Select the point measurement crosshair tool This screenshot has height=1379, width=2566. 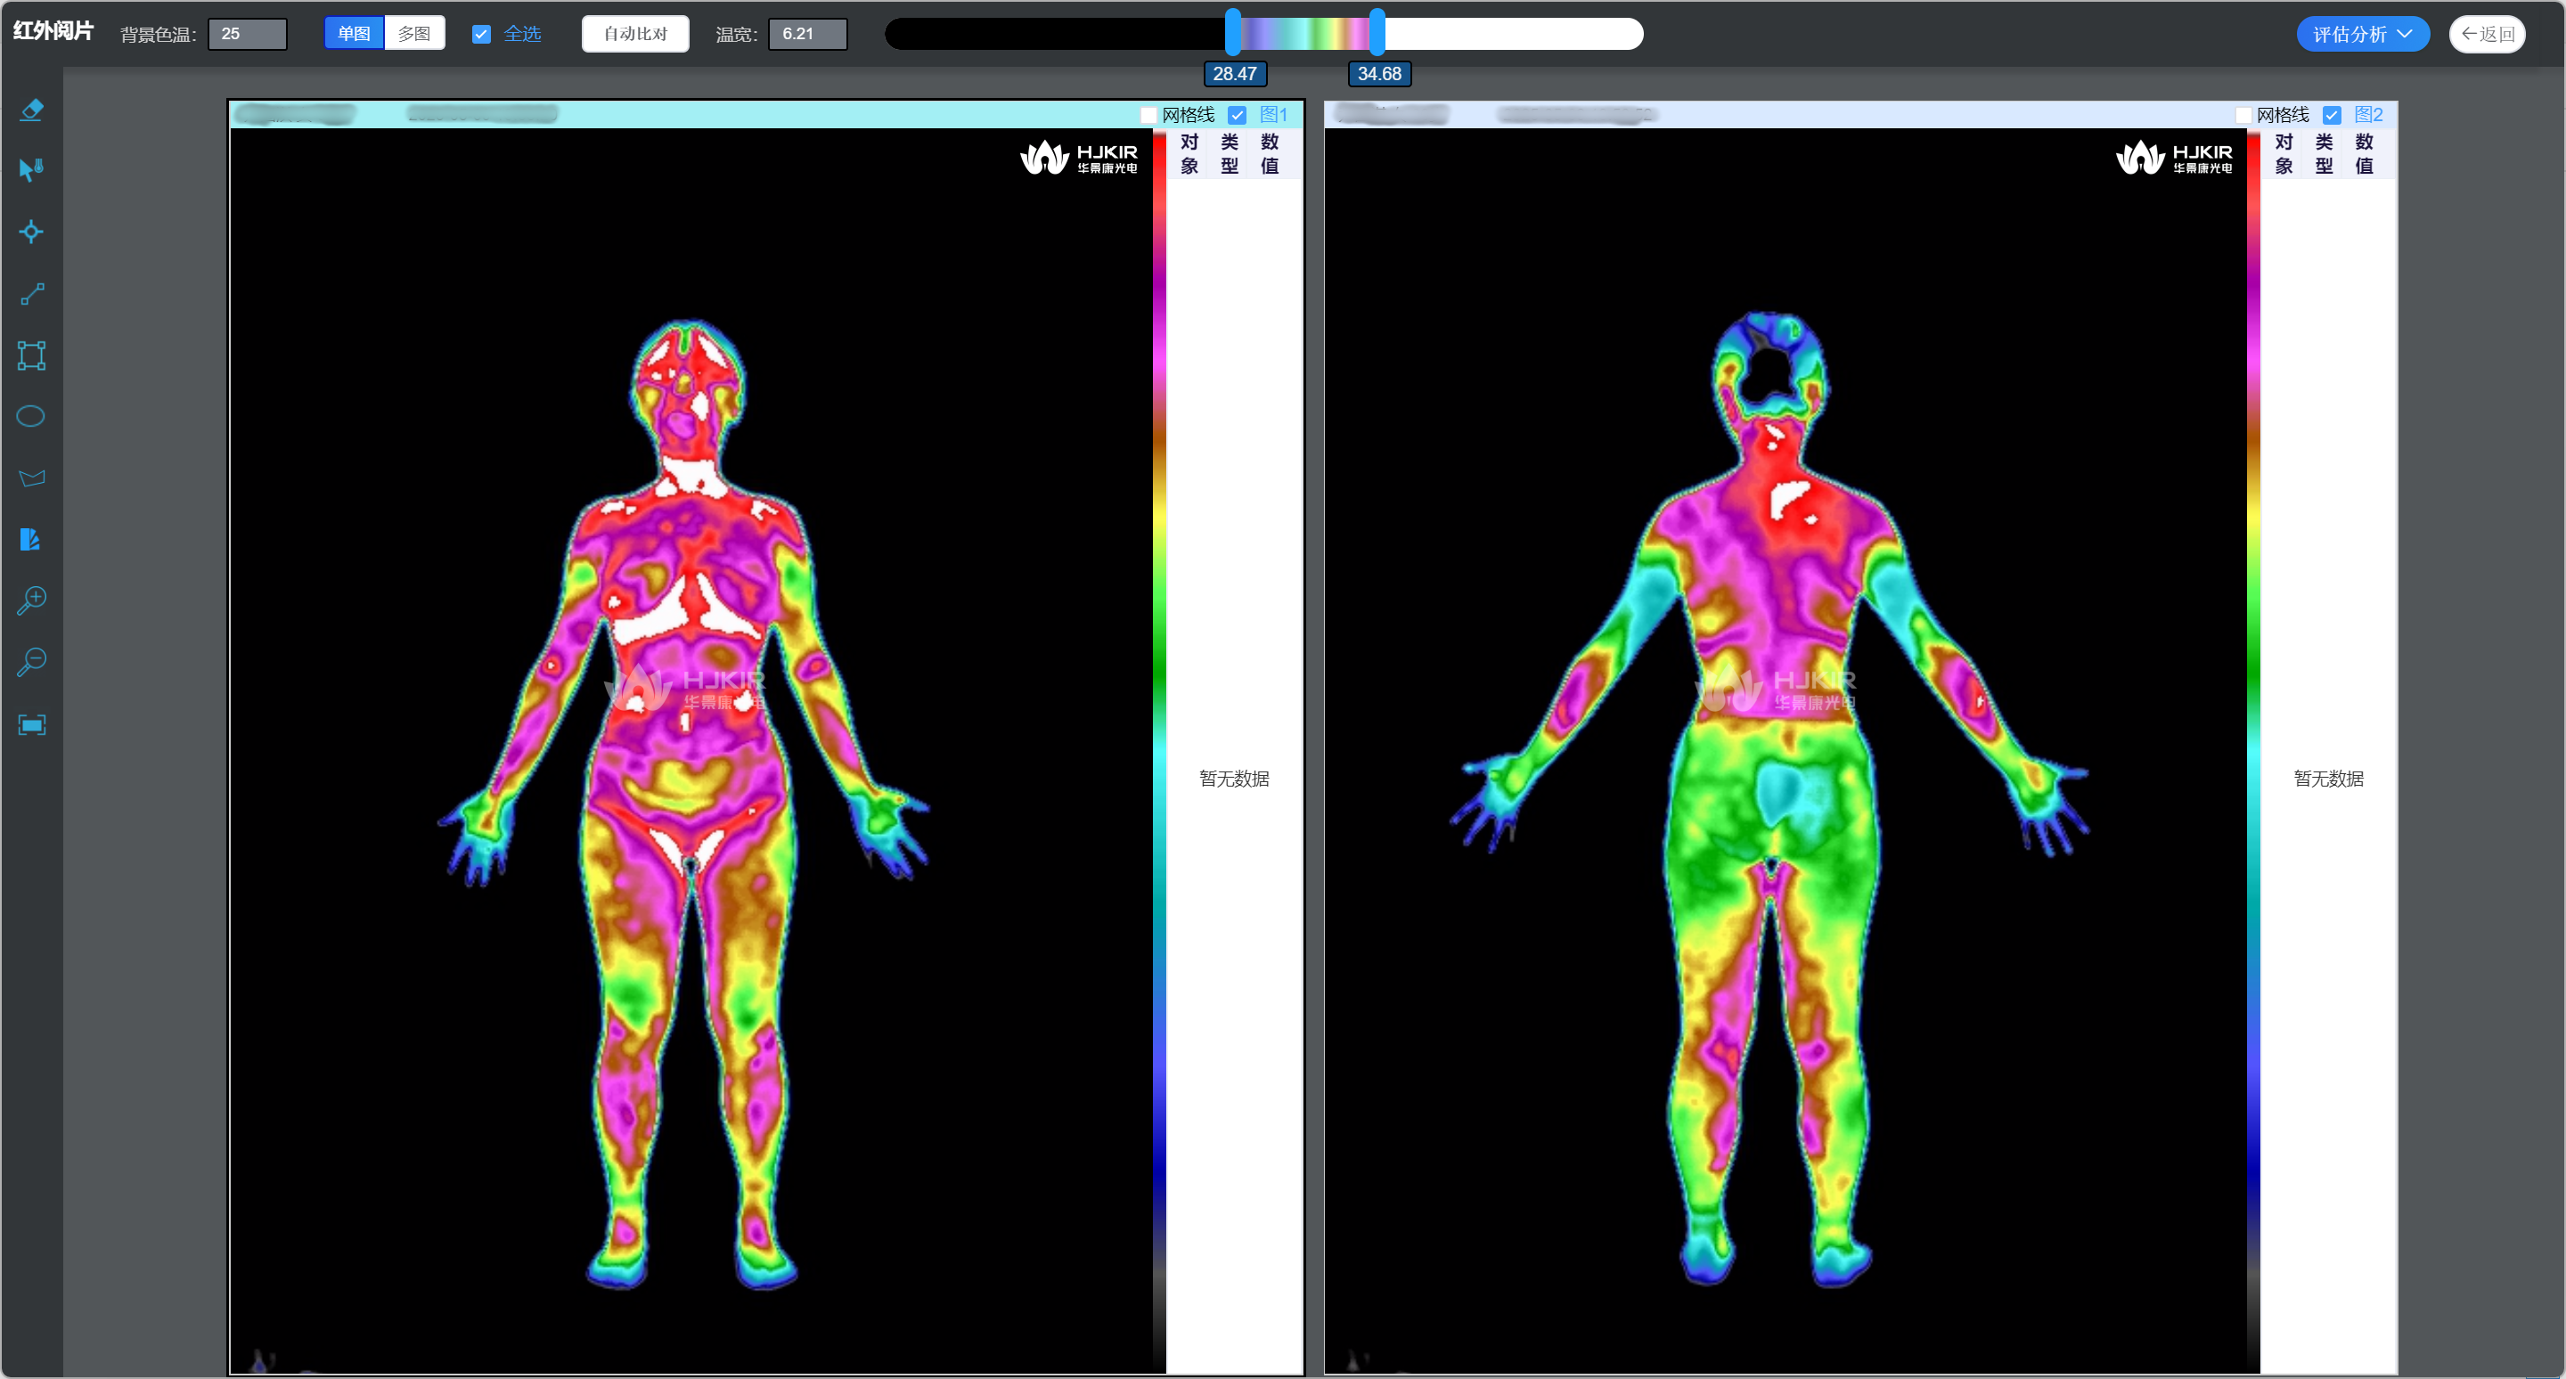coord(31,232)
